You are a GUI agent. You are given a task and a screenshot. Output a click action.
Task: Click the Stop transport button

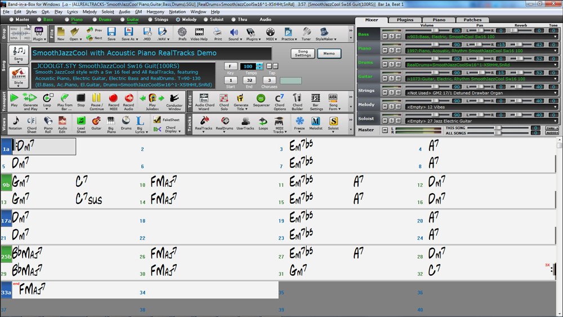pos(81,101)
